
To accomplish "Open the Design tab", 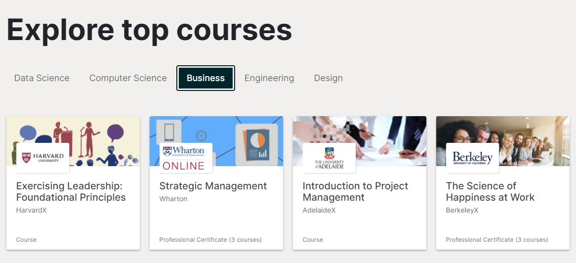I will (x=329, y=78).
